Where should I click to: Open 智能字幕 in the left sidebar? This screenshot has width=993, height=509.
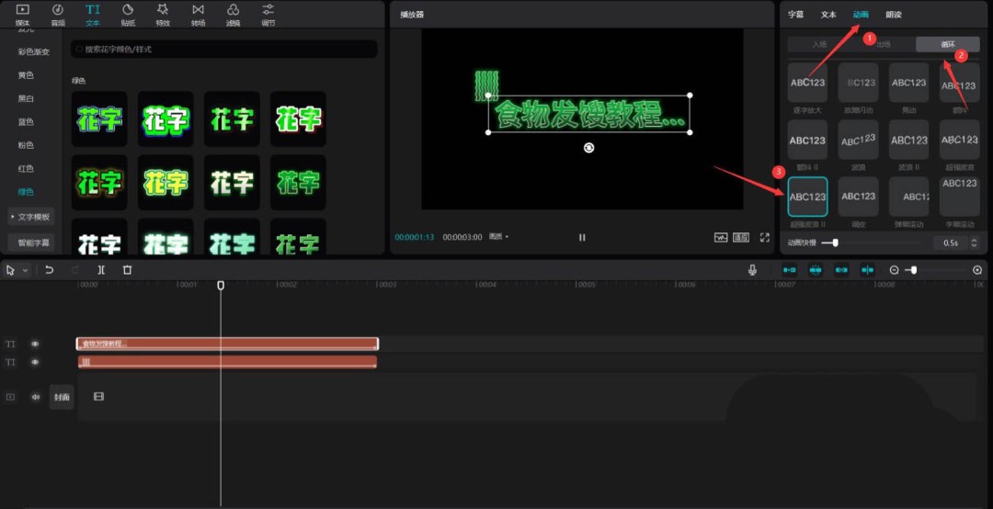click(32, 243)
